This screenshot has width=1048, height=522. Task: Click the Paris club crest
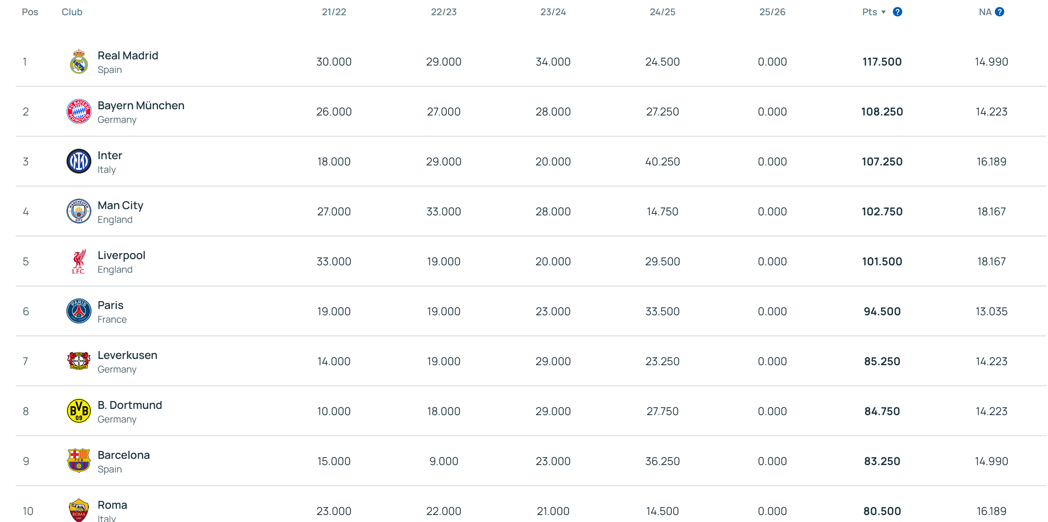click(79, 311)
